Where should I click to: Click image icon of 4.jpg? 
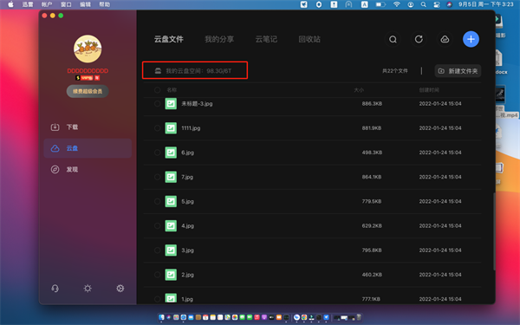(x=171, y=226)
